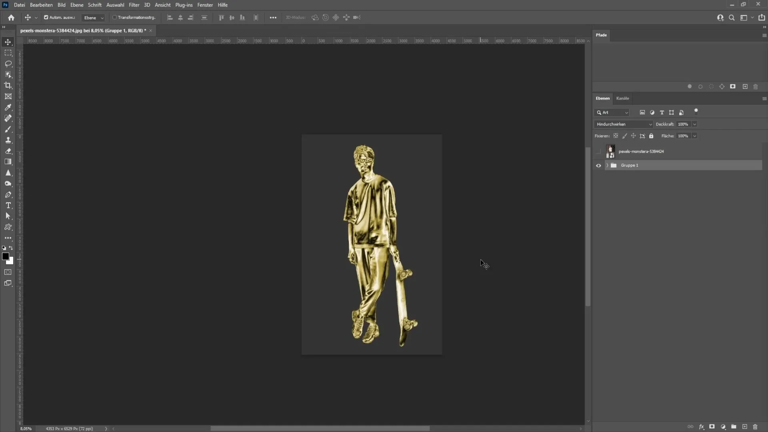Change the screen mode
The height and width of the screenshot is (432, 768).
(x=8, y=283)
